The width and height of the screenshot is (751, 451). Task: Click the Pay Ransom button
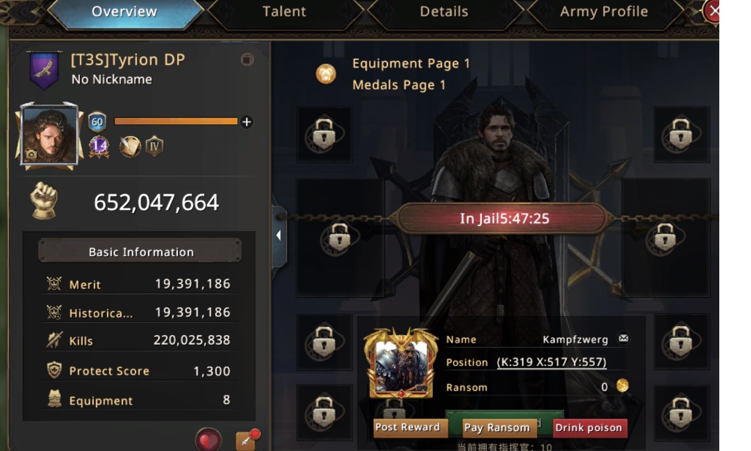(497, 428)
